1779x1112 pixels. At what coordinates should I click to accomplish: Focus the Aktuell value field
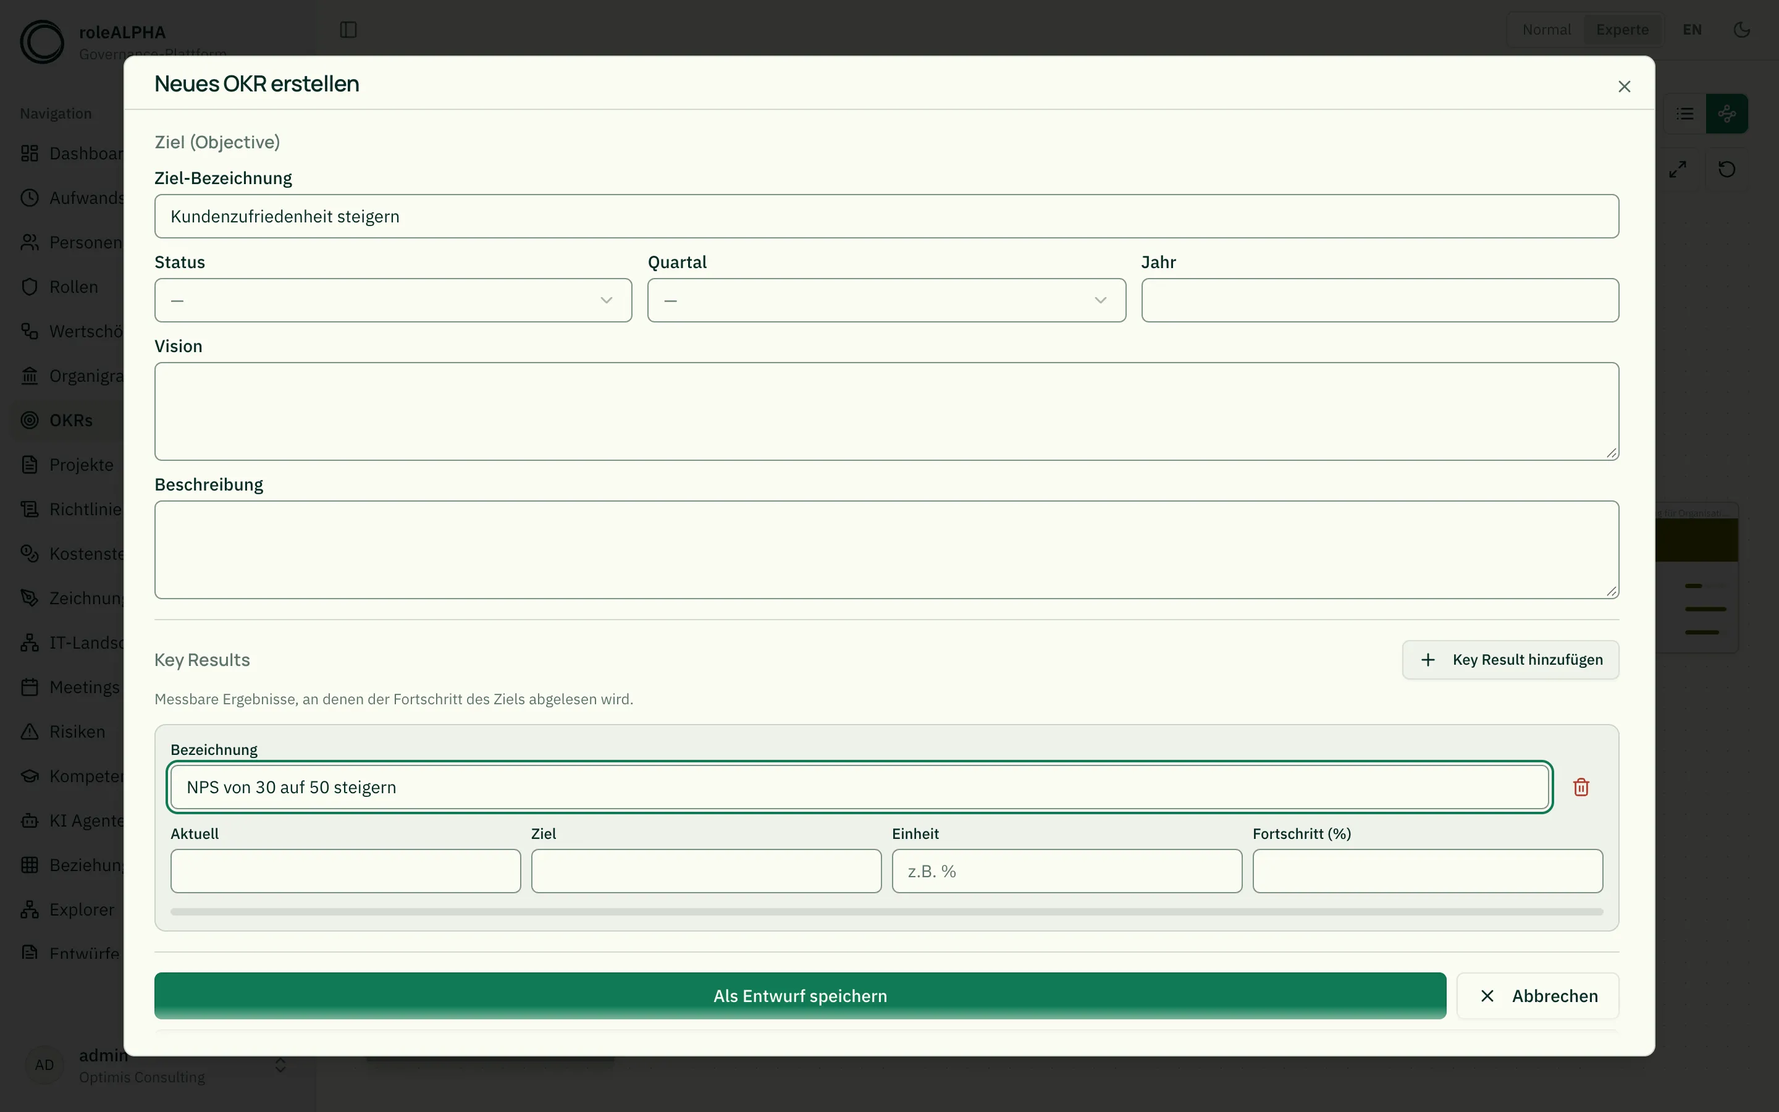345,872
